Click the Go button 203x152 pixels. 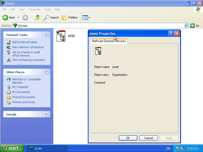(x=195, y=26)
